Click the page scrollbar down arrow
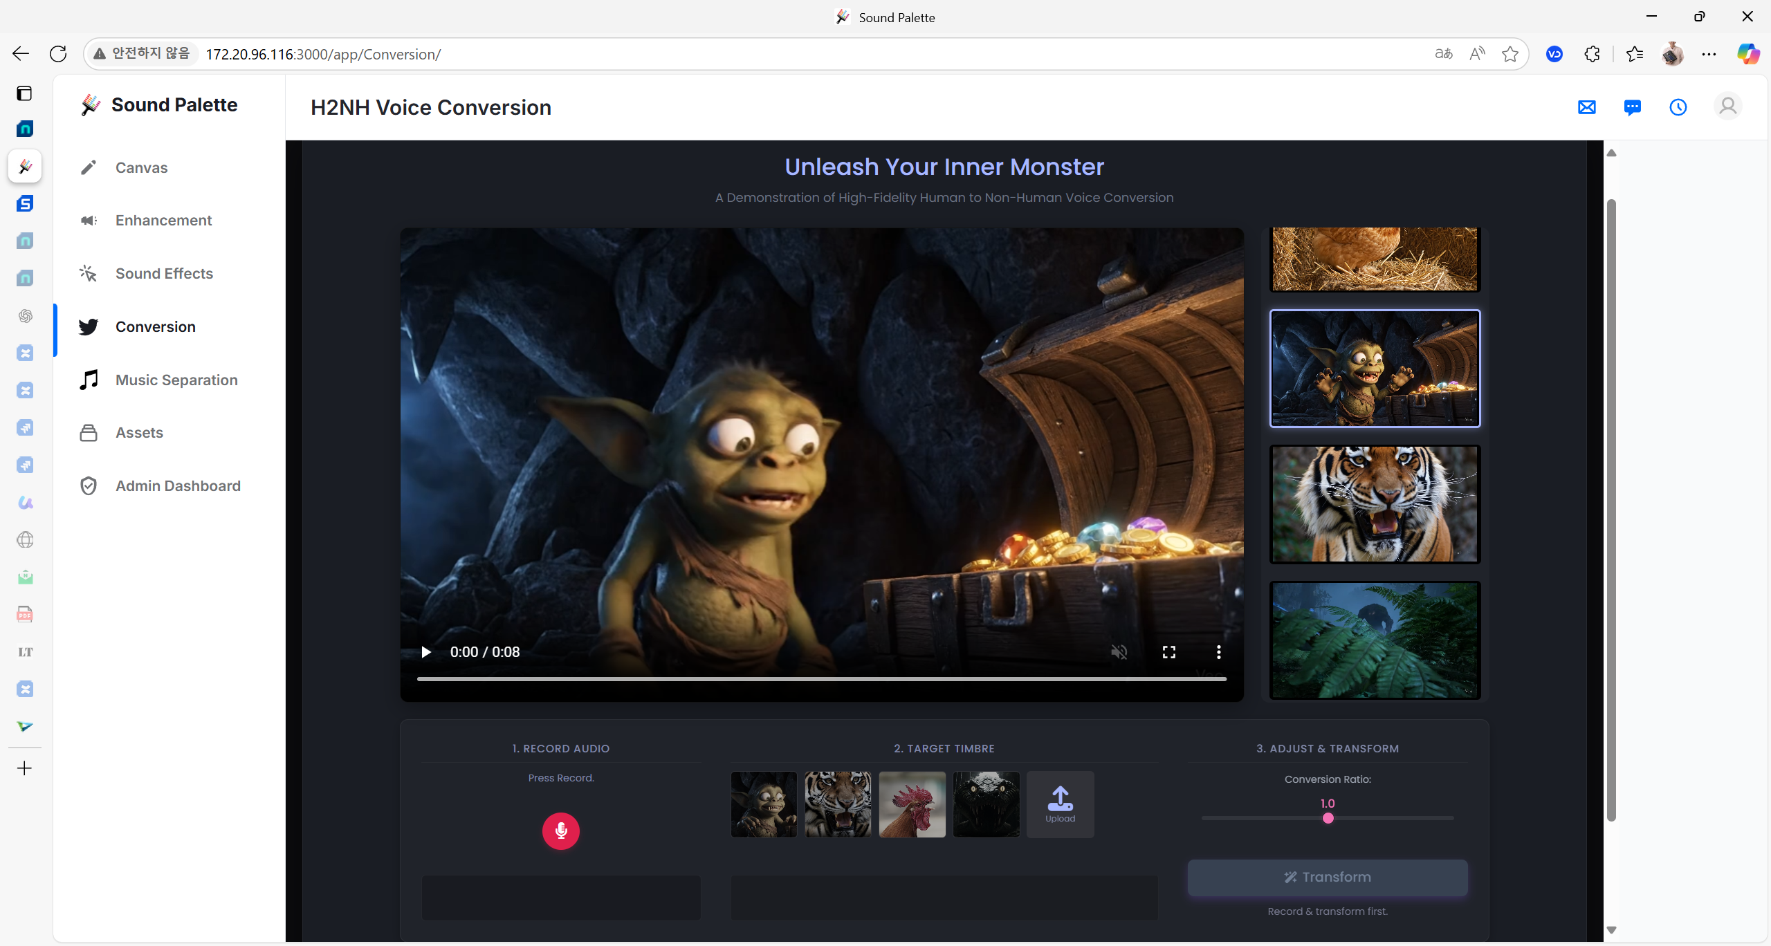 click(1611, 930)
